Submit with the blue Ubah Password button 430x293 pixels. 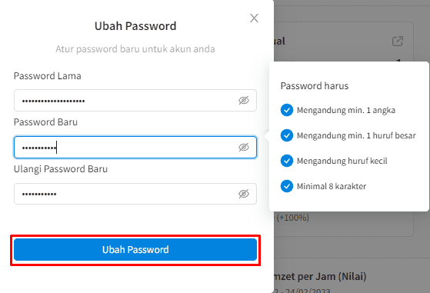(135, 249)
